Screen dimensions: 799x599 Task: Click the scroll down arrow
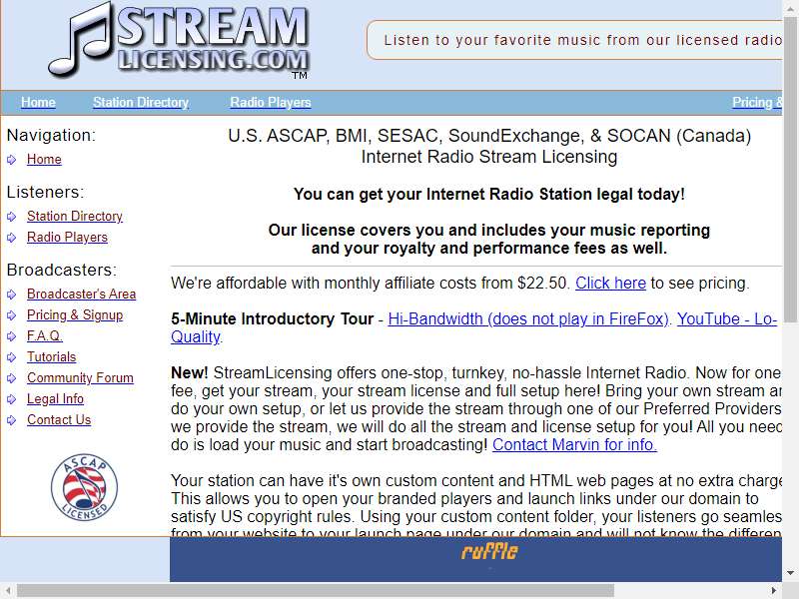point(790,573)
